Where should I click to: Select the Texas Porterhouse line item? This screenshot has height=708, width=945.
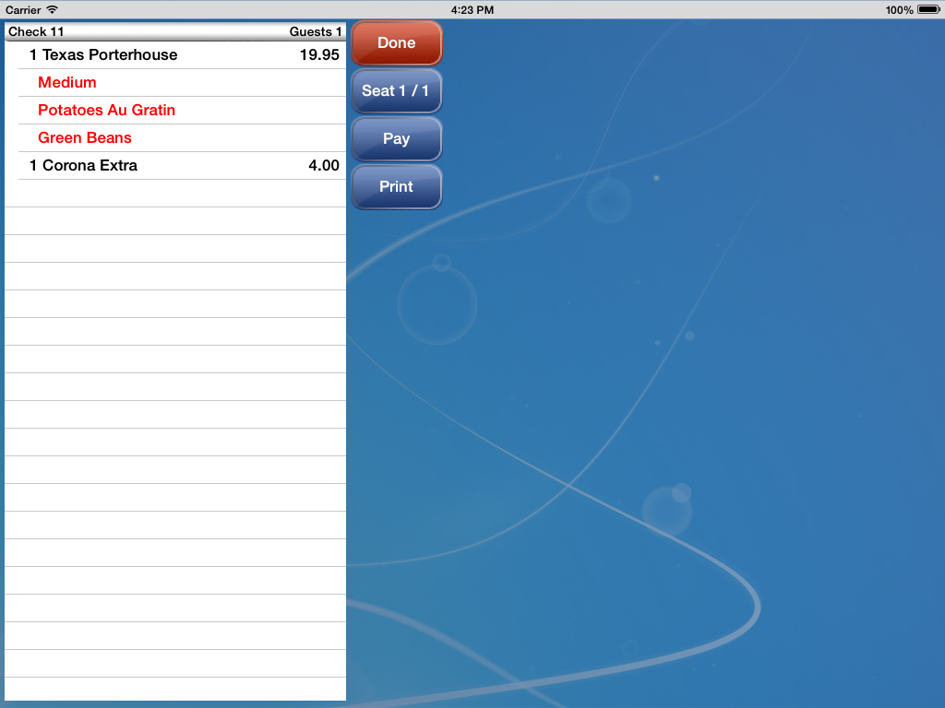tap(104, 54)
